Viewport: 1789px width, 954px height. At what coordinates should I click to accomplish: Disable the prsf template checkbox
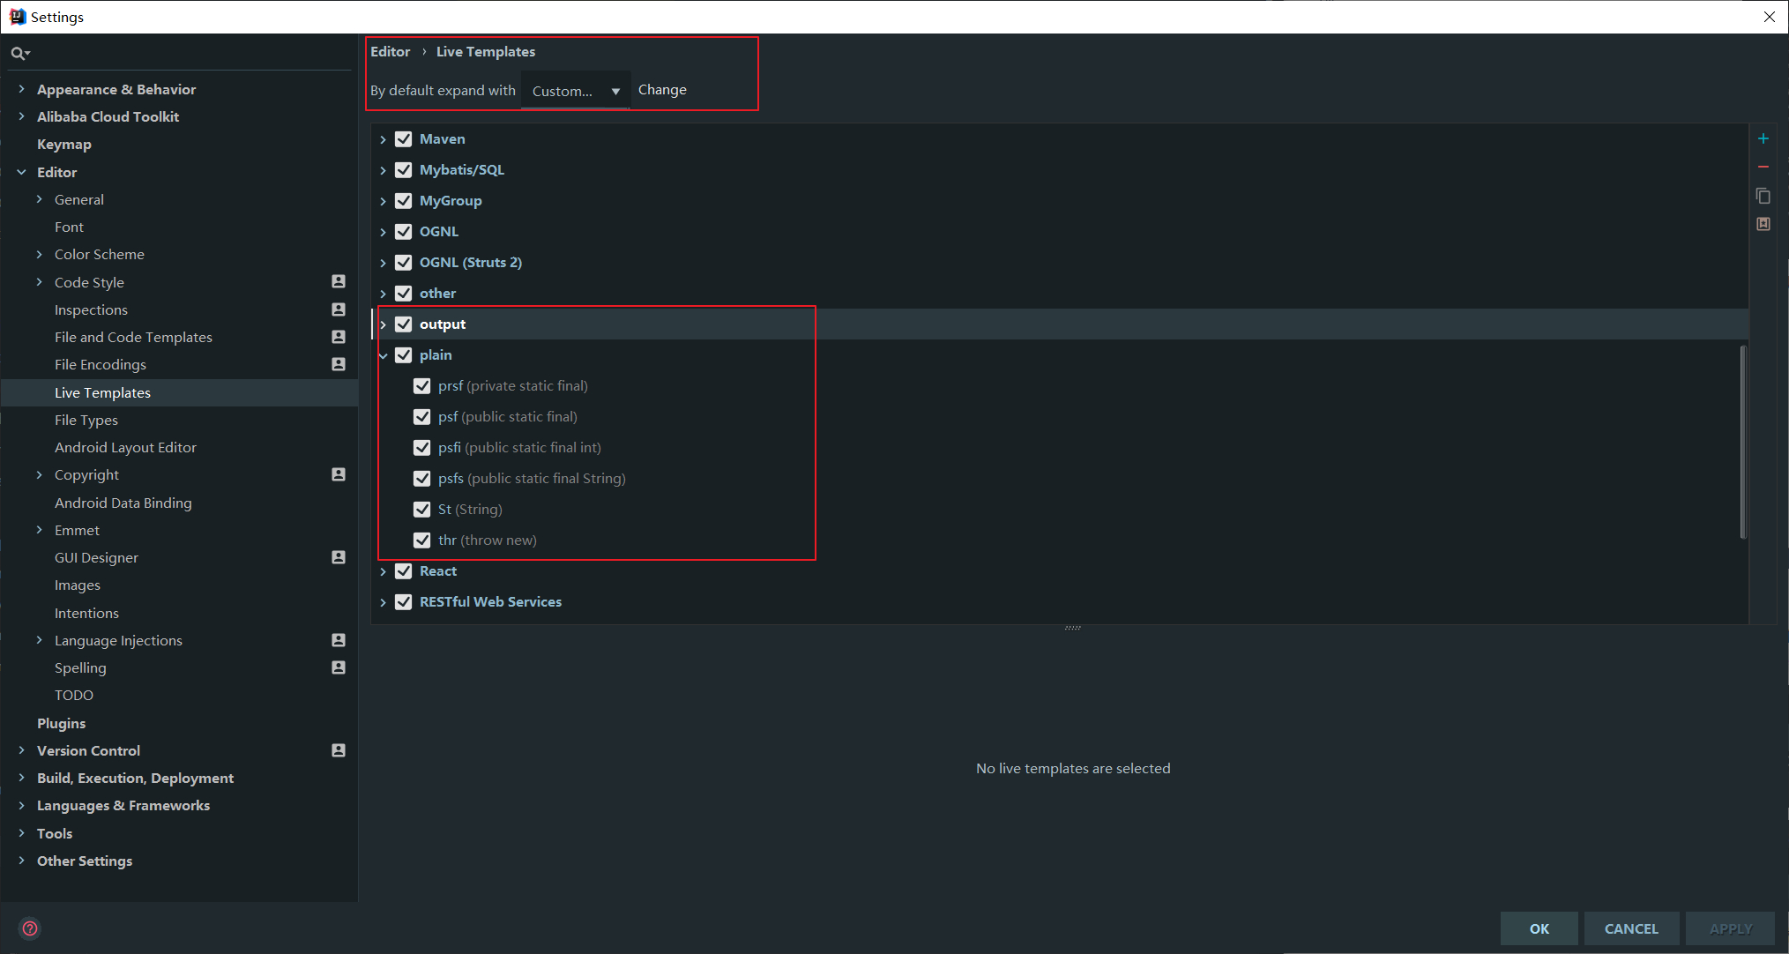tap(422, 386)
